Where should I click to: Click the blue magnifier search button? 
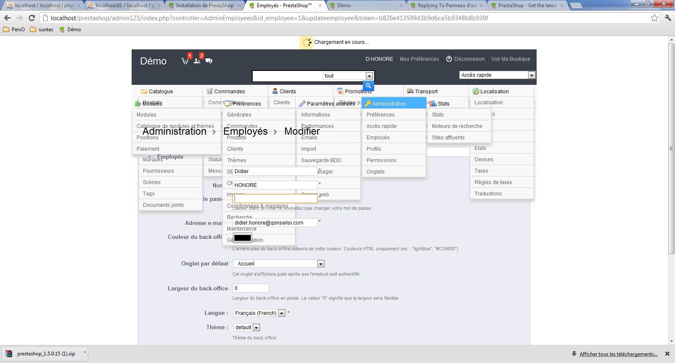point(368,86)
